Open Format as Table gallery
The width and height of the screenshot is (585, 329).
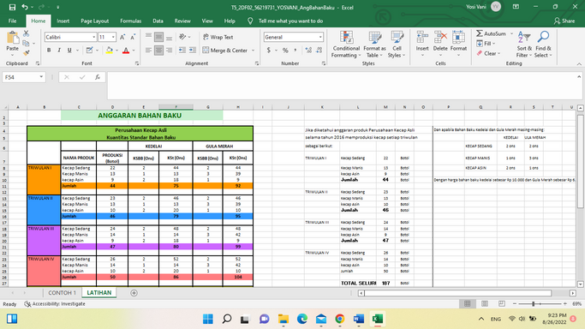tap(374, 45)
